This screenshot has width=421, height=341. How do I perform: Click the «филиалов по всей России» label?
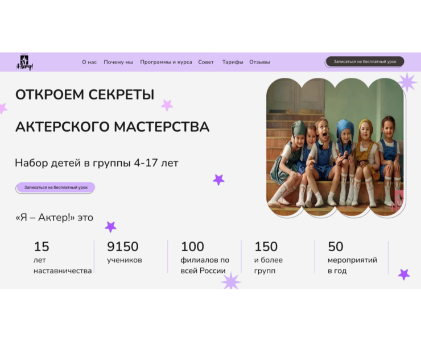click(205, 265)
